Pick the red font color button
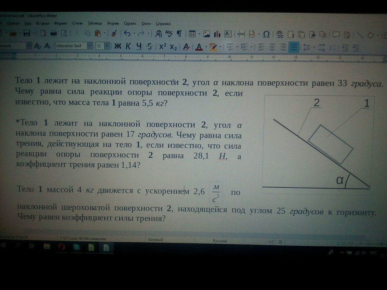 (x=199, y=47)
